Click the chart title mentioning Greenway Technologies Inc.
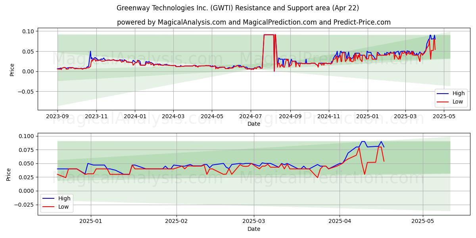The width and height of the screenshot is (476, 238). (238, 8)
